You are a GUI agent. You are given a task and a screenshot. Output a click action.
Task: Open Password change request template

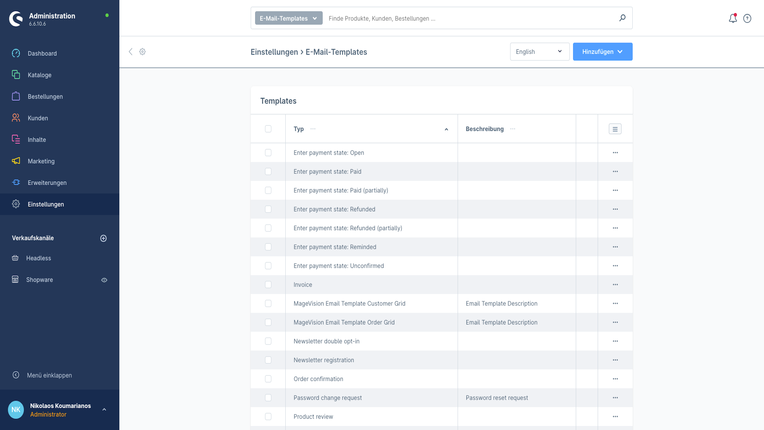tap(327, 398)
